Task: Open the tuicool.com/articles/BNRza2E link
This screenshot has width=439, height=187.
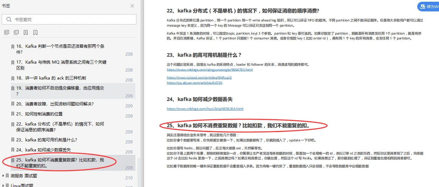Action: point(199,77)
